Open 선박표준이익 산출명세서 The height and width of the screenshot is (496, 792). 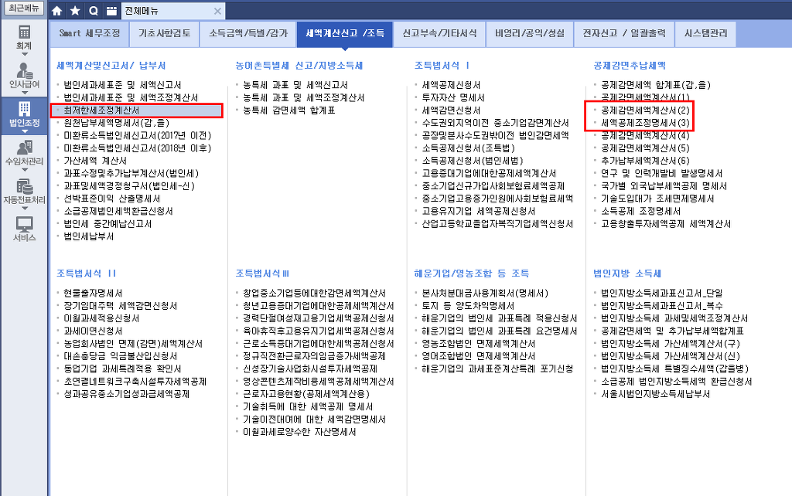point(111,199)
